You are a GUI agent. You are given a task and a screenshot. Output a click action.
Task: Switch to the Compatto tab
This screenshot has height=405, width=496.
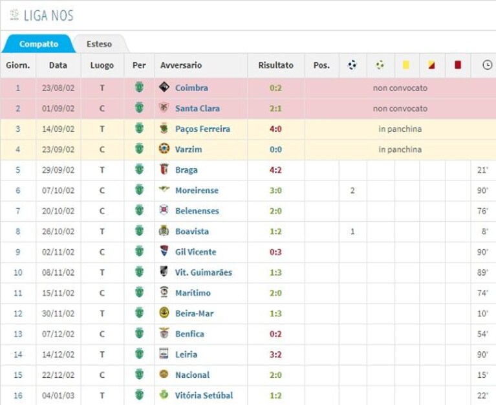(x=39, y=43)
